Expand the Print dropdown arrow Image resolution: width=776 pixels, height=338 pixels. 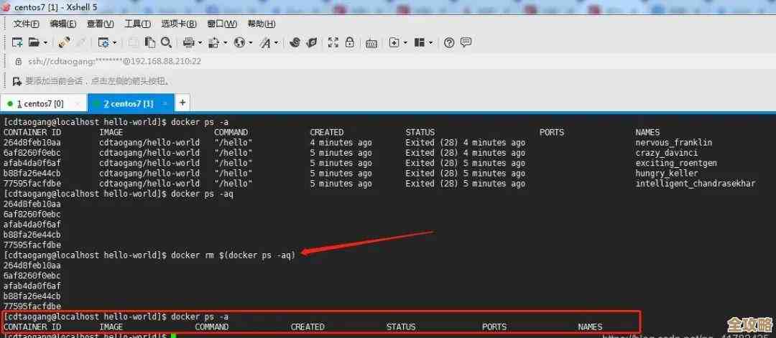200,43
